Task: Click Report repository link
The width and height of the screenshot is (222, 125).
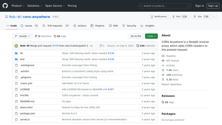Action: click(x=172, y=84)
